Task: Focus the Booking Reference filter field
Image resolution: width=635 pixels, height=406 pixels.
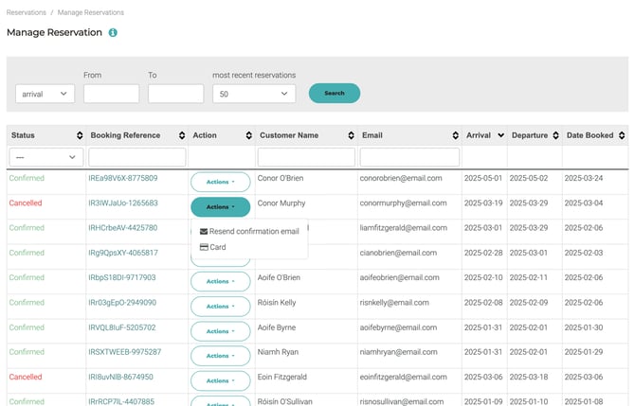Action: [x=137, y=157]
